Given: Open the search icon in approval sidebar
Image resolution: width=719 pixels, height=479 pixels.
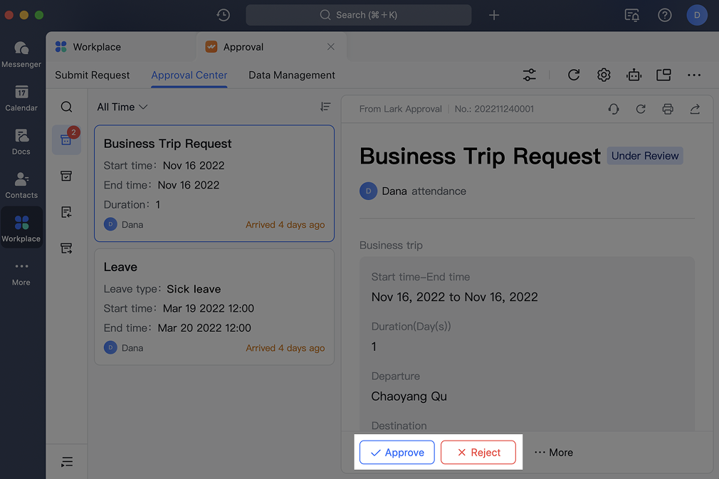Looking at the screenshot, I should tap(66, 107).
